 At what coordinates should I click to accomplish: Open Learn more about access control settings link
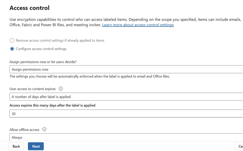[x=138, y=25]
